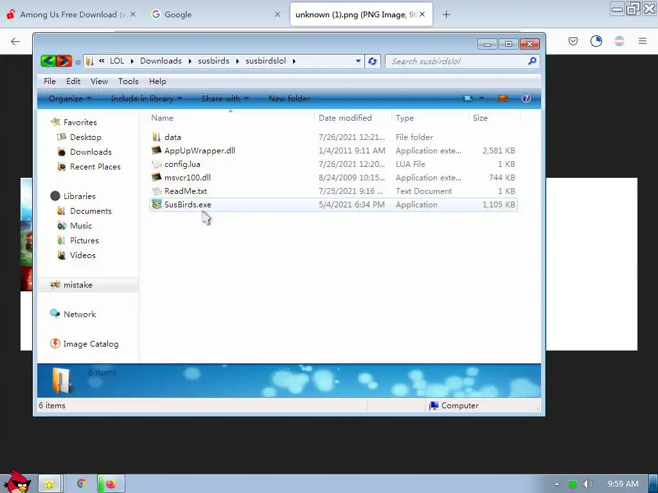
Task: Click the search magnifier icon
Action: [x=532, y=61]
